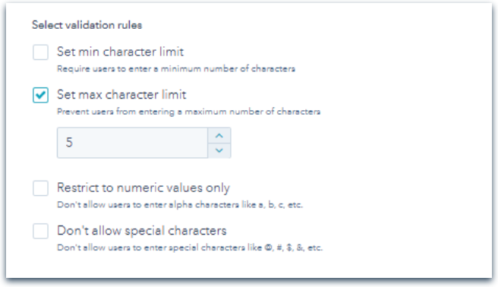Click the "Set min character limit" label text
The width and height of the screenshot is (498, 287).
click(x=121, y=52)
